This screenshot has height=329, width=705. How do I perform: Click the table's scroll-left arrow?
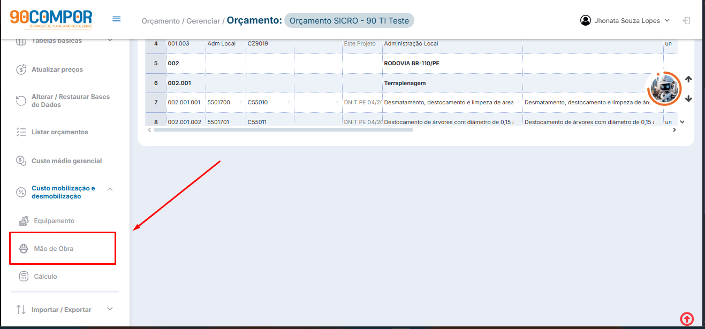pyautogui.click(x=149, y=129)
